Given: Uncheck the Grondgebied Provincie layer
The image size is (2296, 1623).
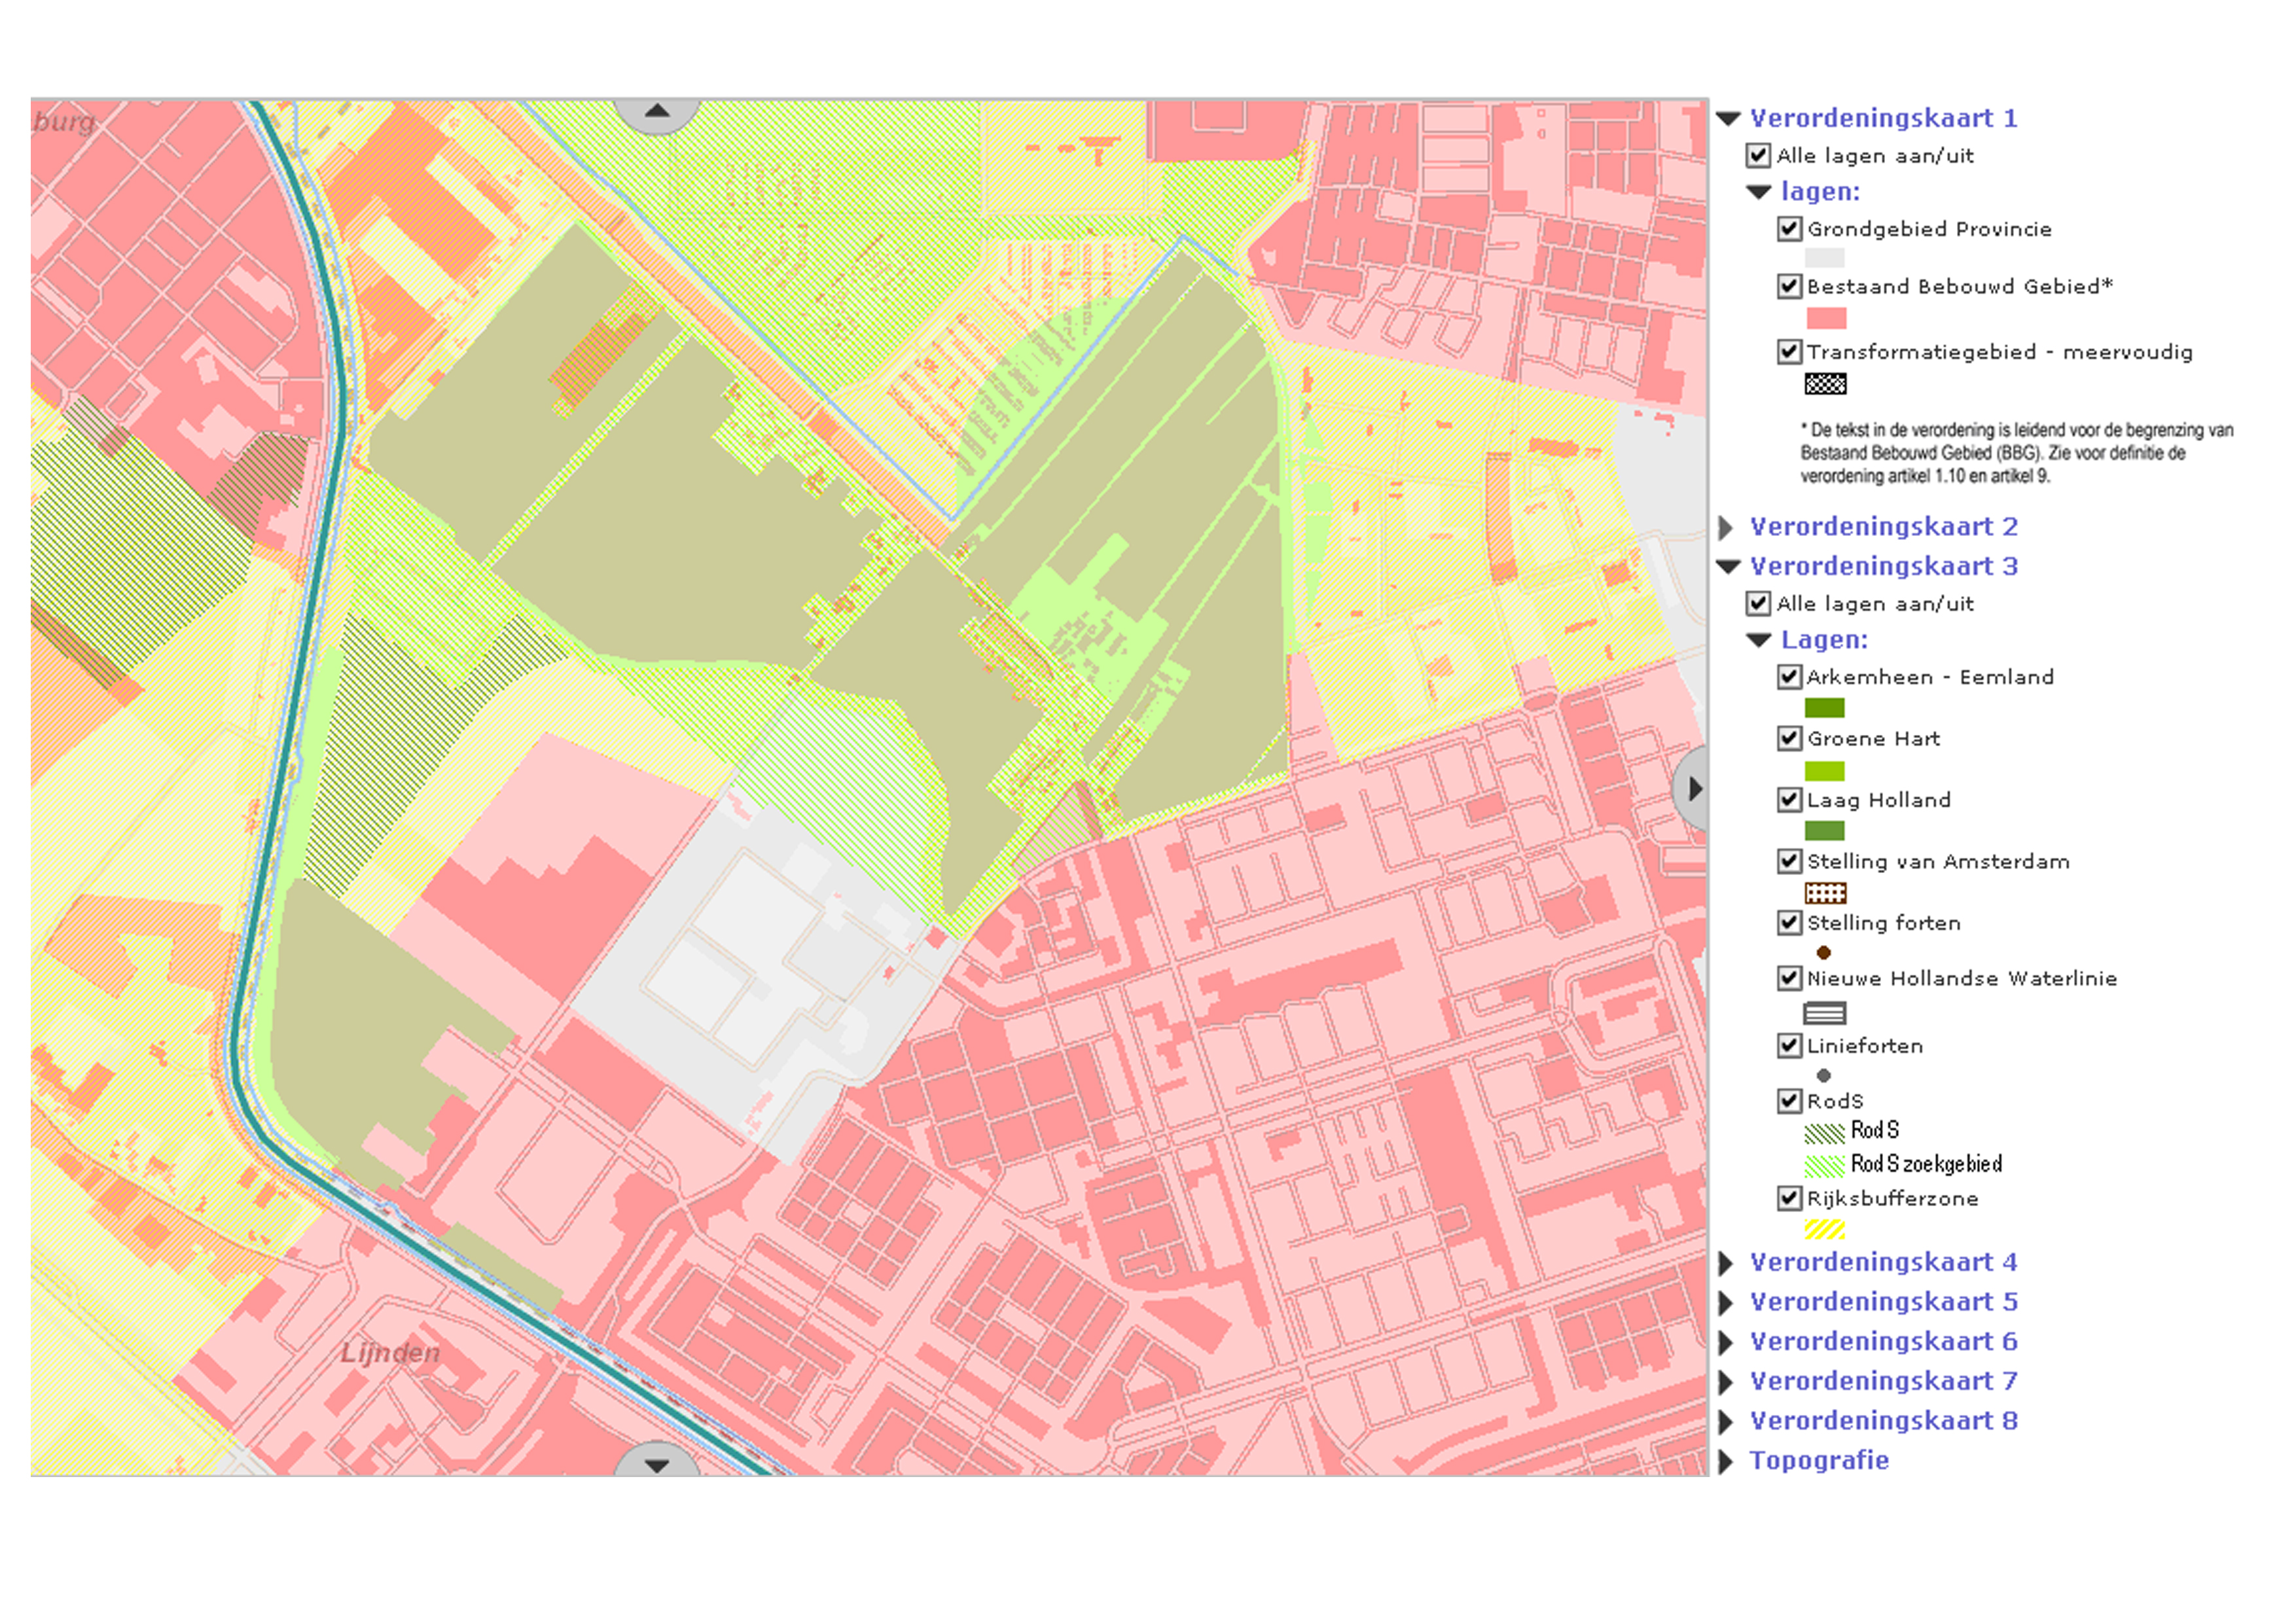Looking at the screenshot, I should coord(1789,229).
